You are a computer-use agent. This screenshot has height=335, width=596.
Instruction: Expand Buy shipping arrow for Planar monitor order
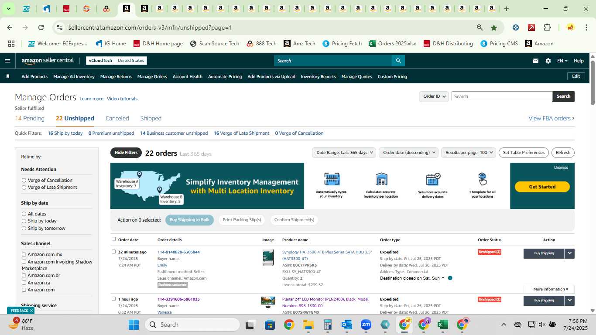[x=569, y=300]
